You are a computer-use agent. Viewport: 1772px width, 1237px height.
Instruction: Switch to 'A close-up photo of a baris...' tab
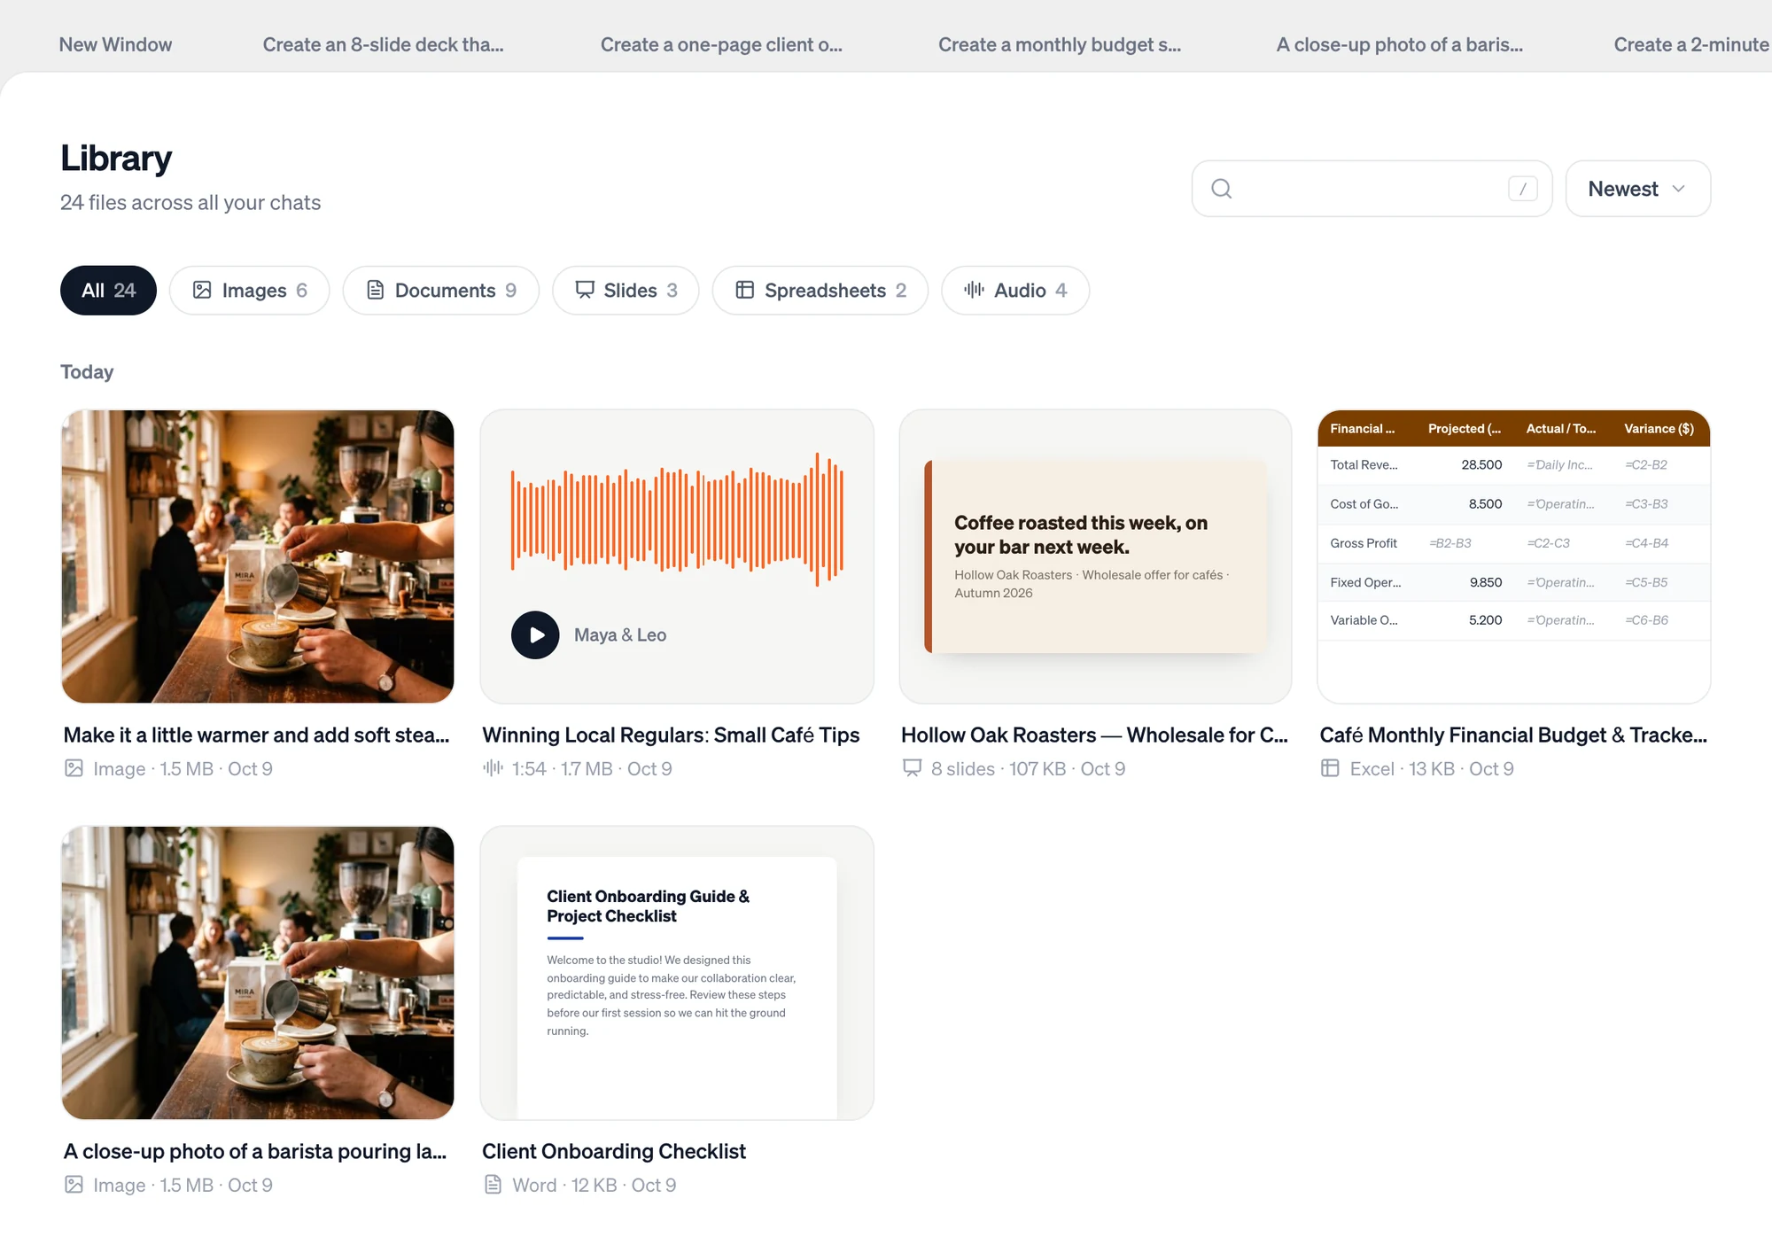[x=1400, y=44]
